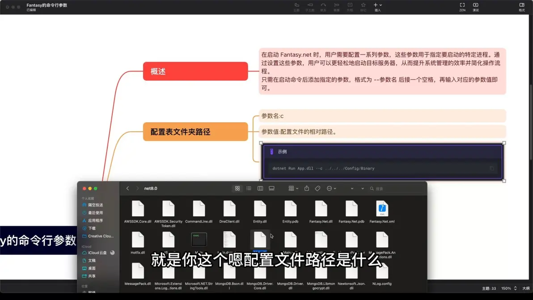Screen dimensions: 533x300
Task: Select the AWSSDK.SecurityToken.dll file
Action: point(168,214)
